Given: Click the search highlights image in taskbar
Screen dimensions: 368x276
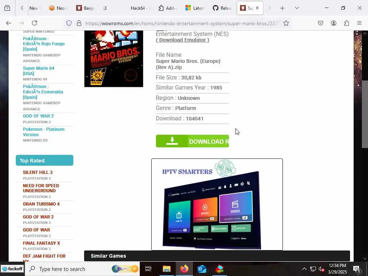Looking at the screenshot, I should click(125, 269).
